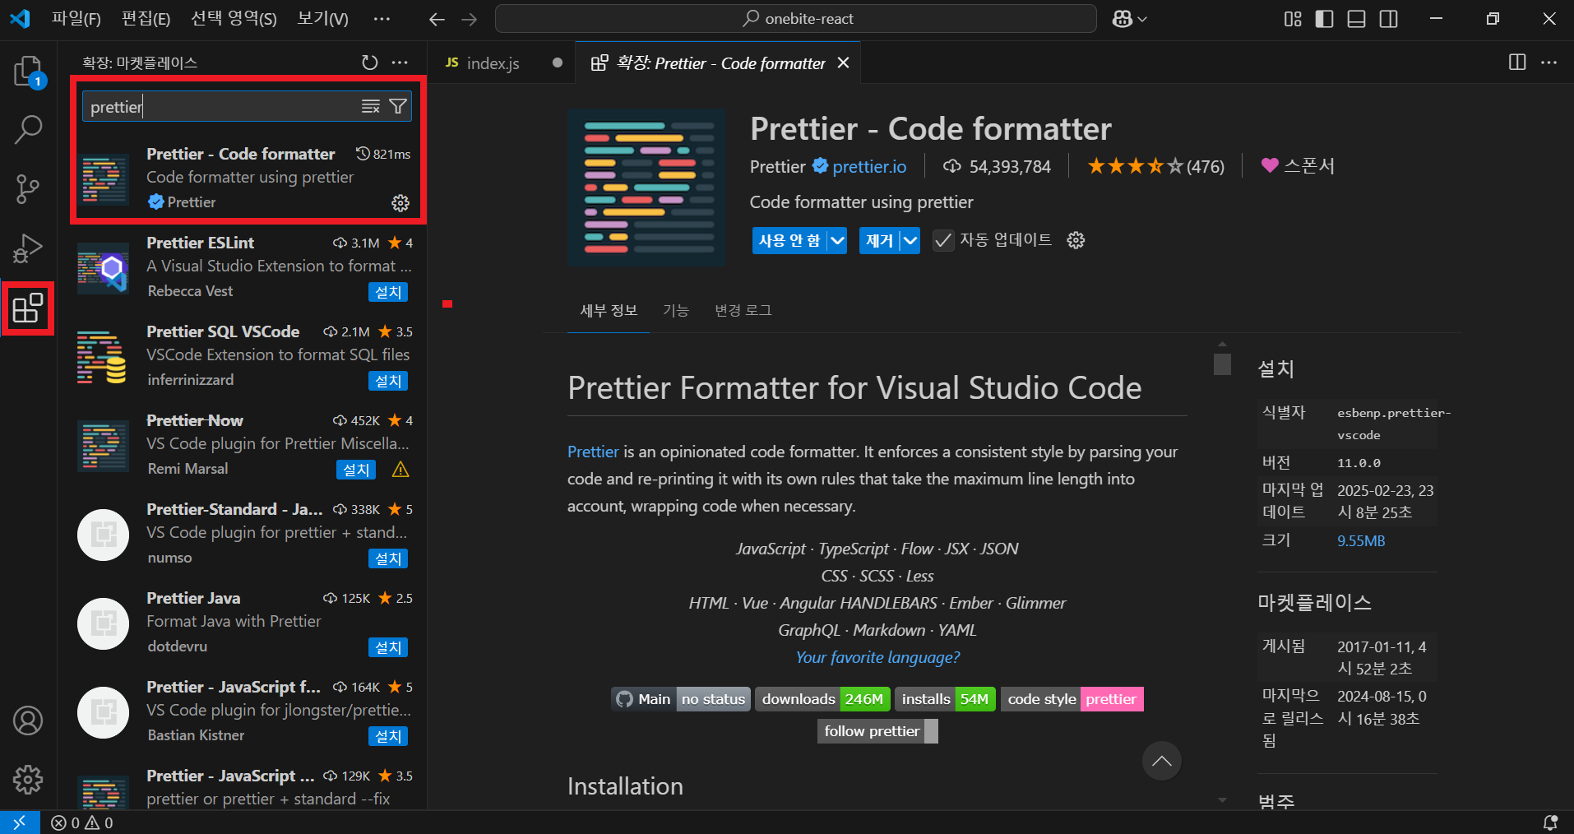Install the Prettier Java extension
The image size is (1574, 834).
click(388, 647)
